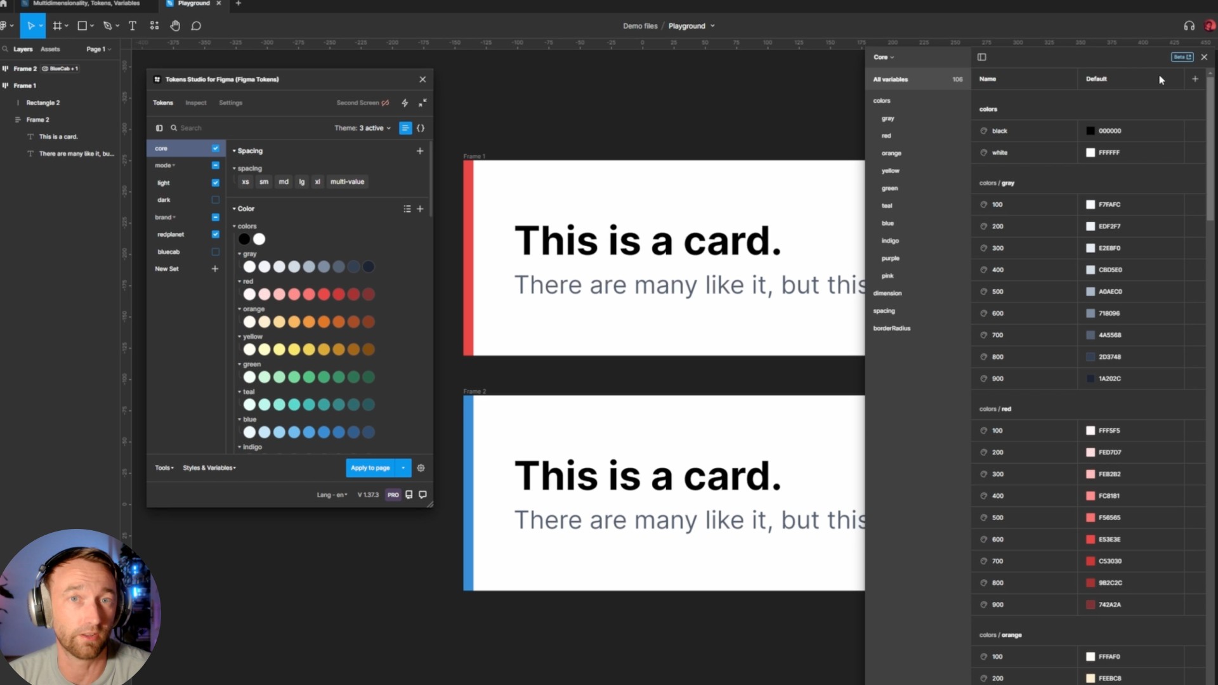The image size is (1218, 685).
Task: Open the Styles & Variables dropdown
Action: click(x=209, y=468)
